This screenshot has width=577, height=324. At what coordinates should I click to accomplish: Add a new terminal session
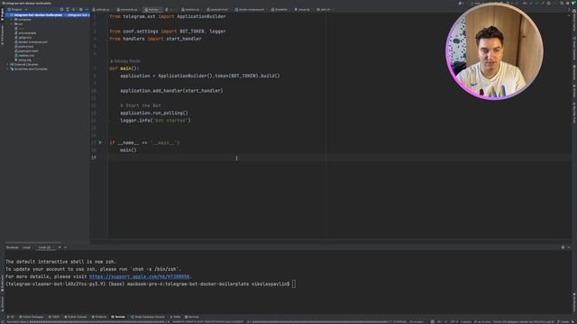[x=60, y=247]
